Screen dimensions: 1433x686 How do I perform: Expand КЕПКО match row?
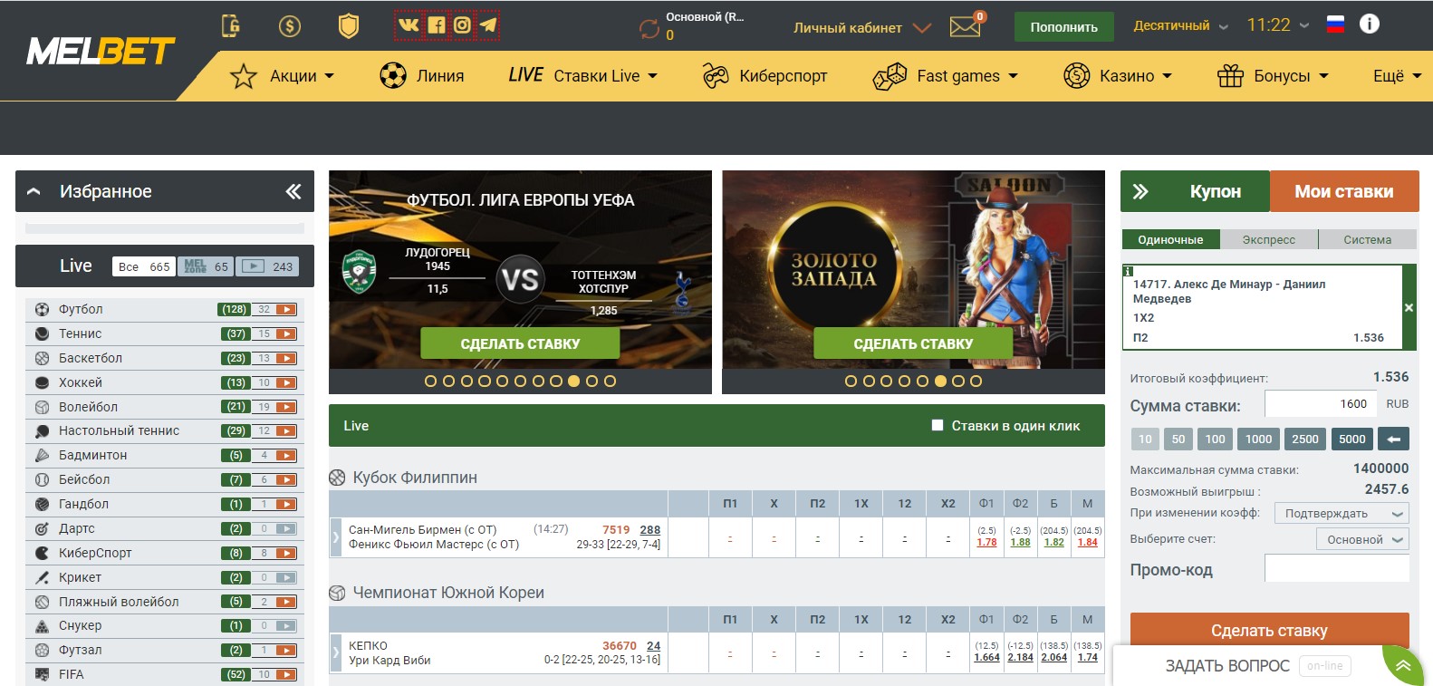(335, 652)
